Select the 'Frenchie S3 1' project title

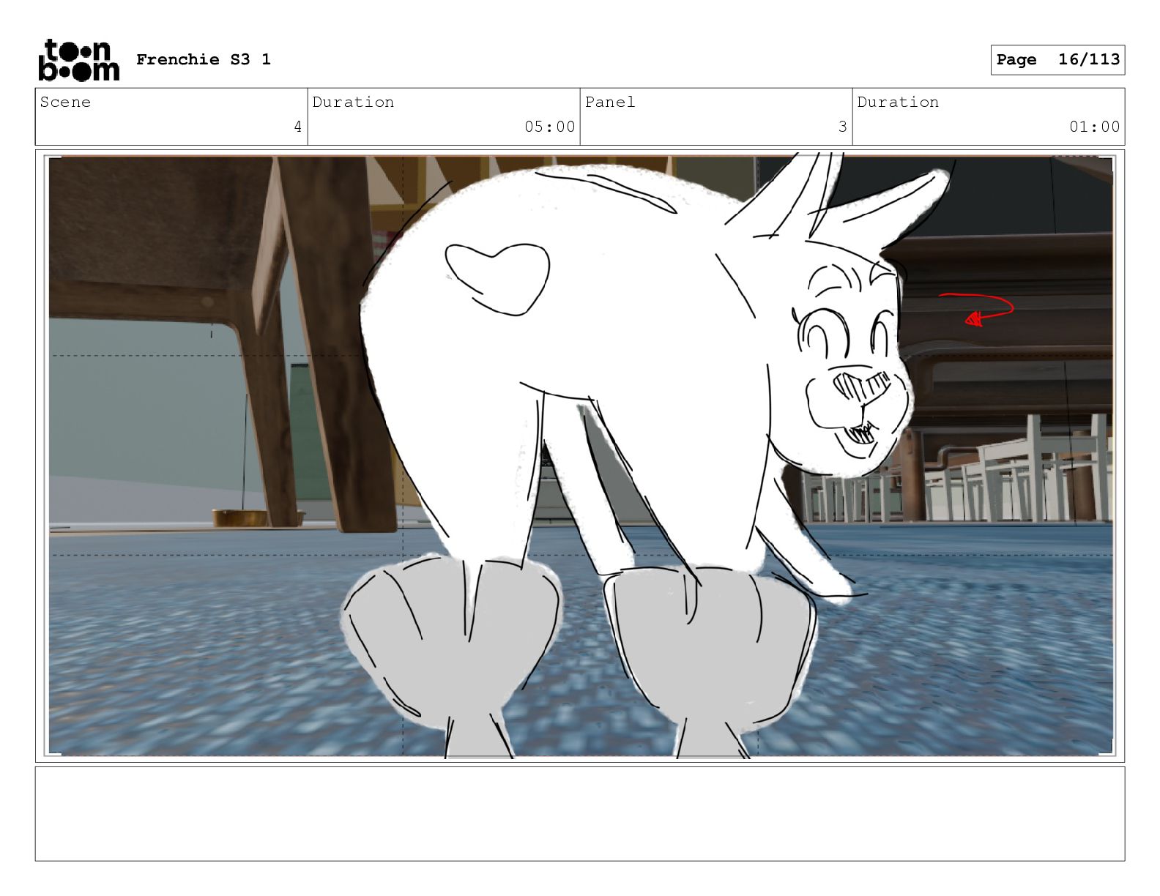point(204,59)
